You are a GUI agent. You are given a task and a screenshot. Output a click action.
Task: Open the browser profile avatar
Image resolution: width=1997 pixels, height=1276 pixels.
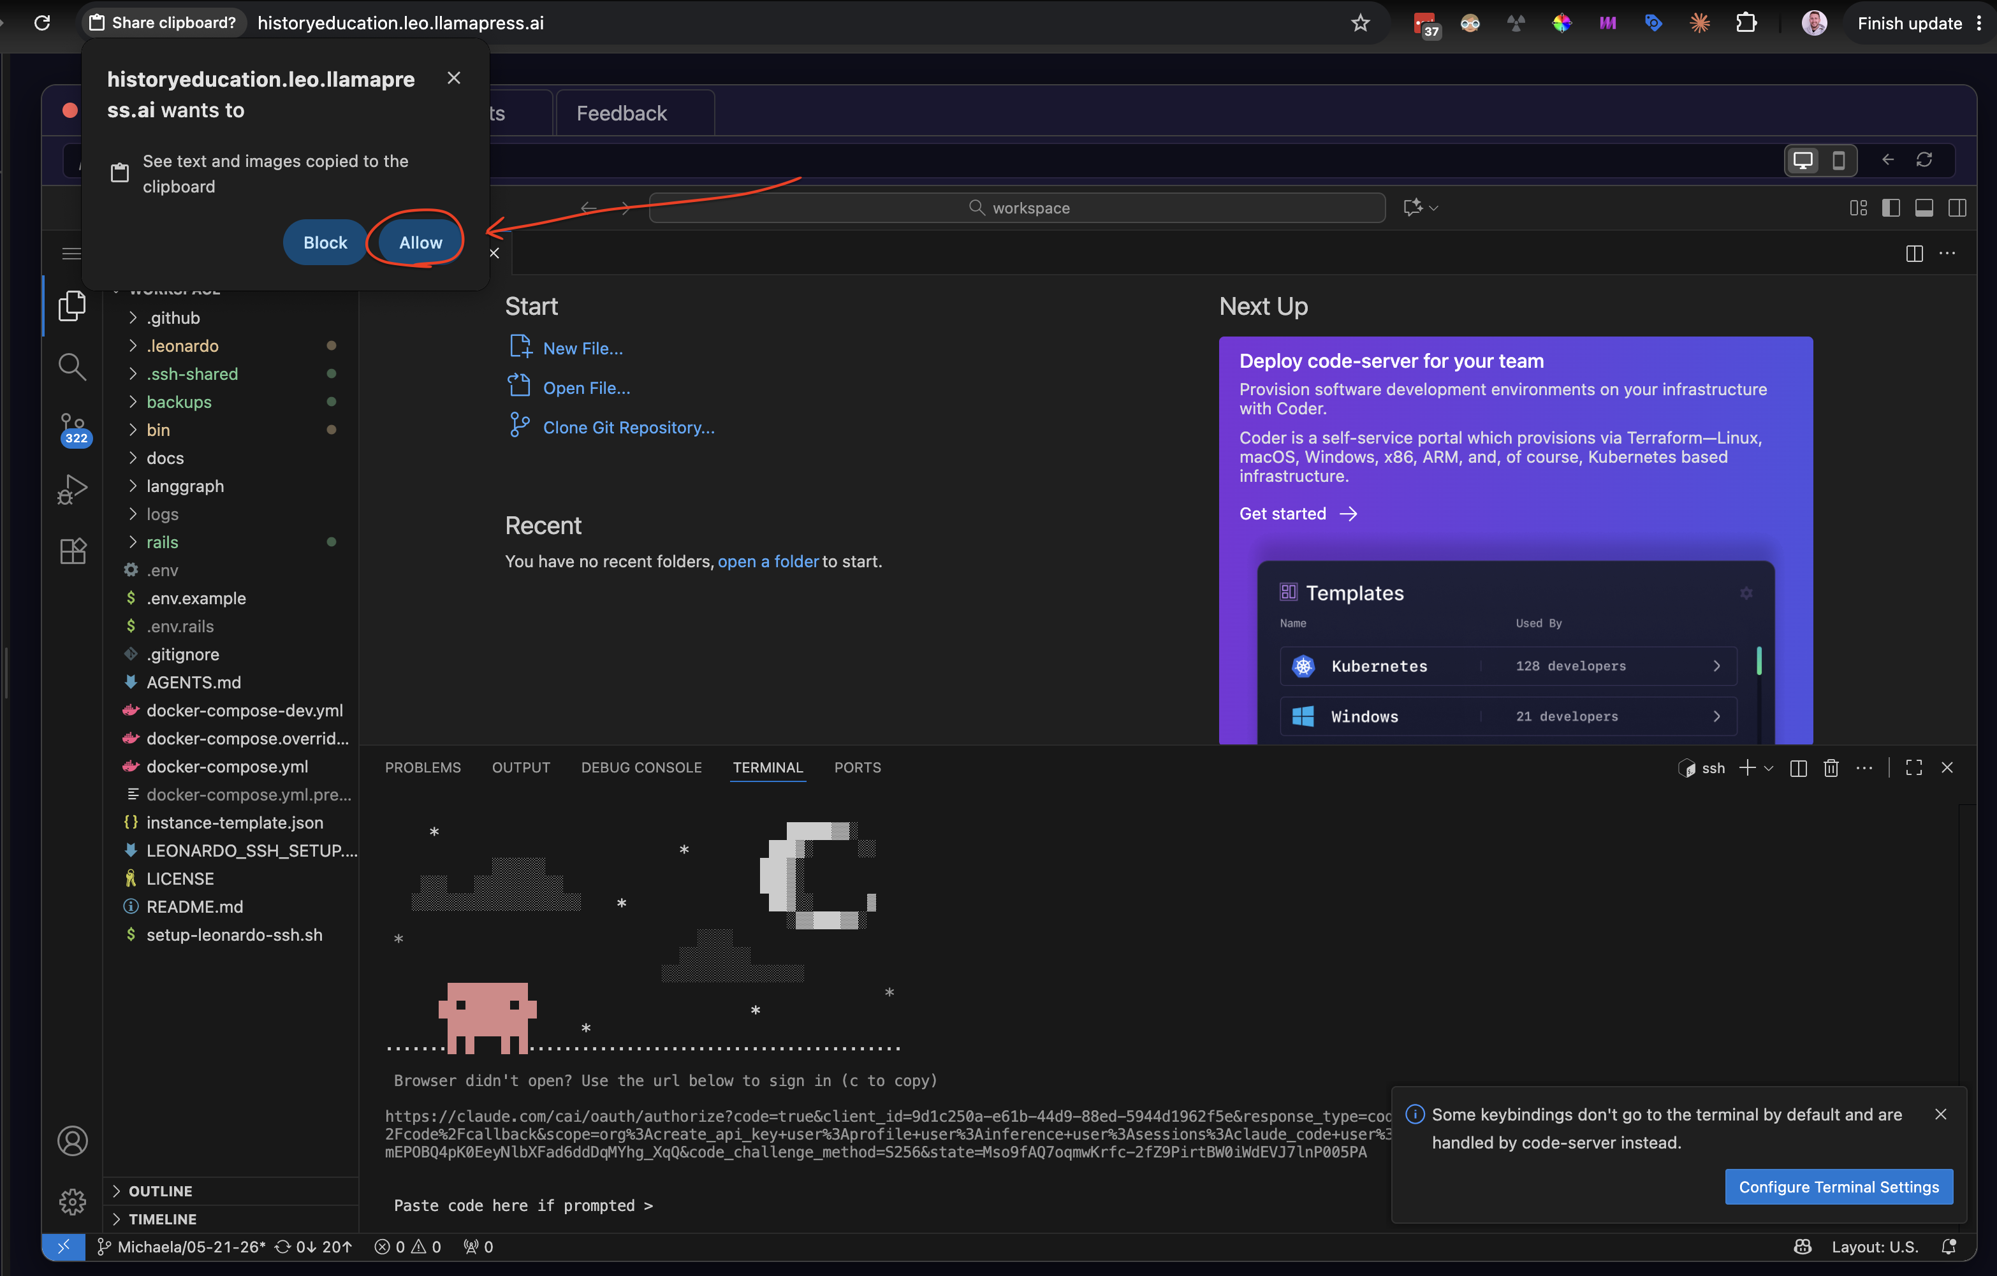1814,23
